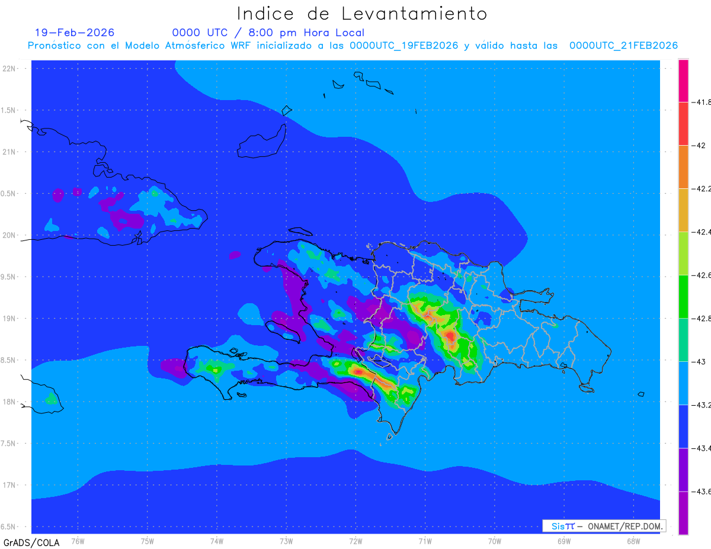Click the 68W longitude label
The height and width of the screenshot is (549, 711).
pos(633,541)
